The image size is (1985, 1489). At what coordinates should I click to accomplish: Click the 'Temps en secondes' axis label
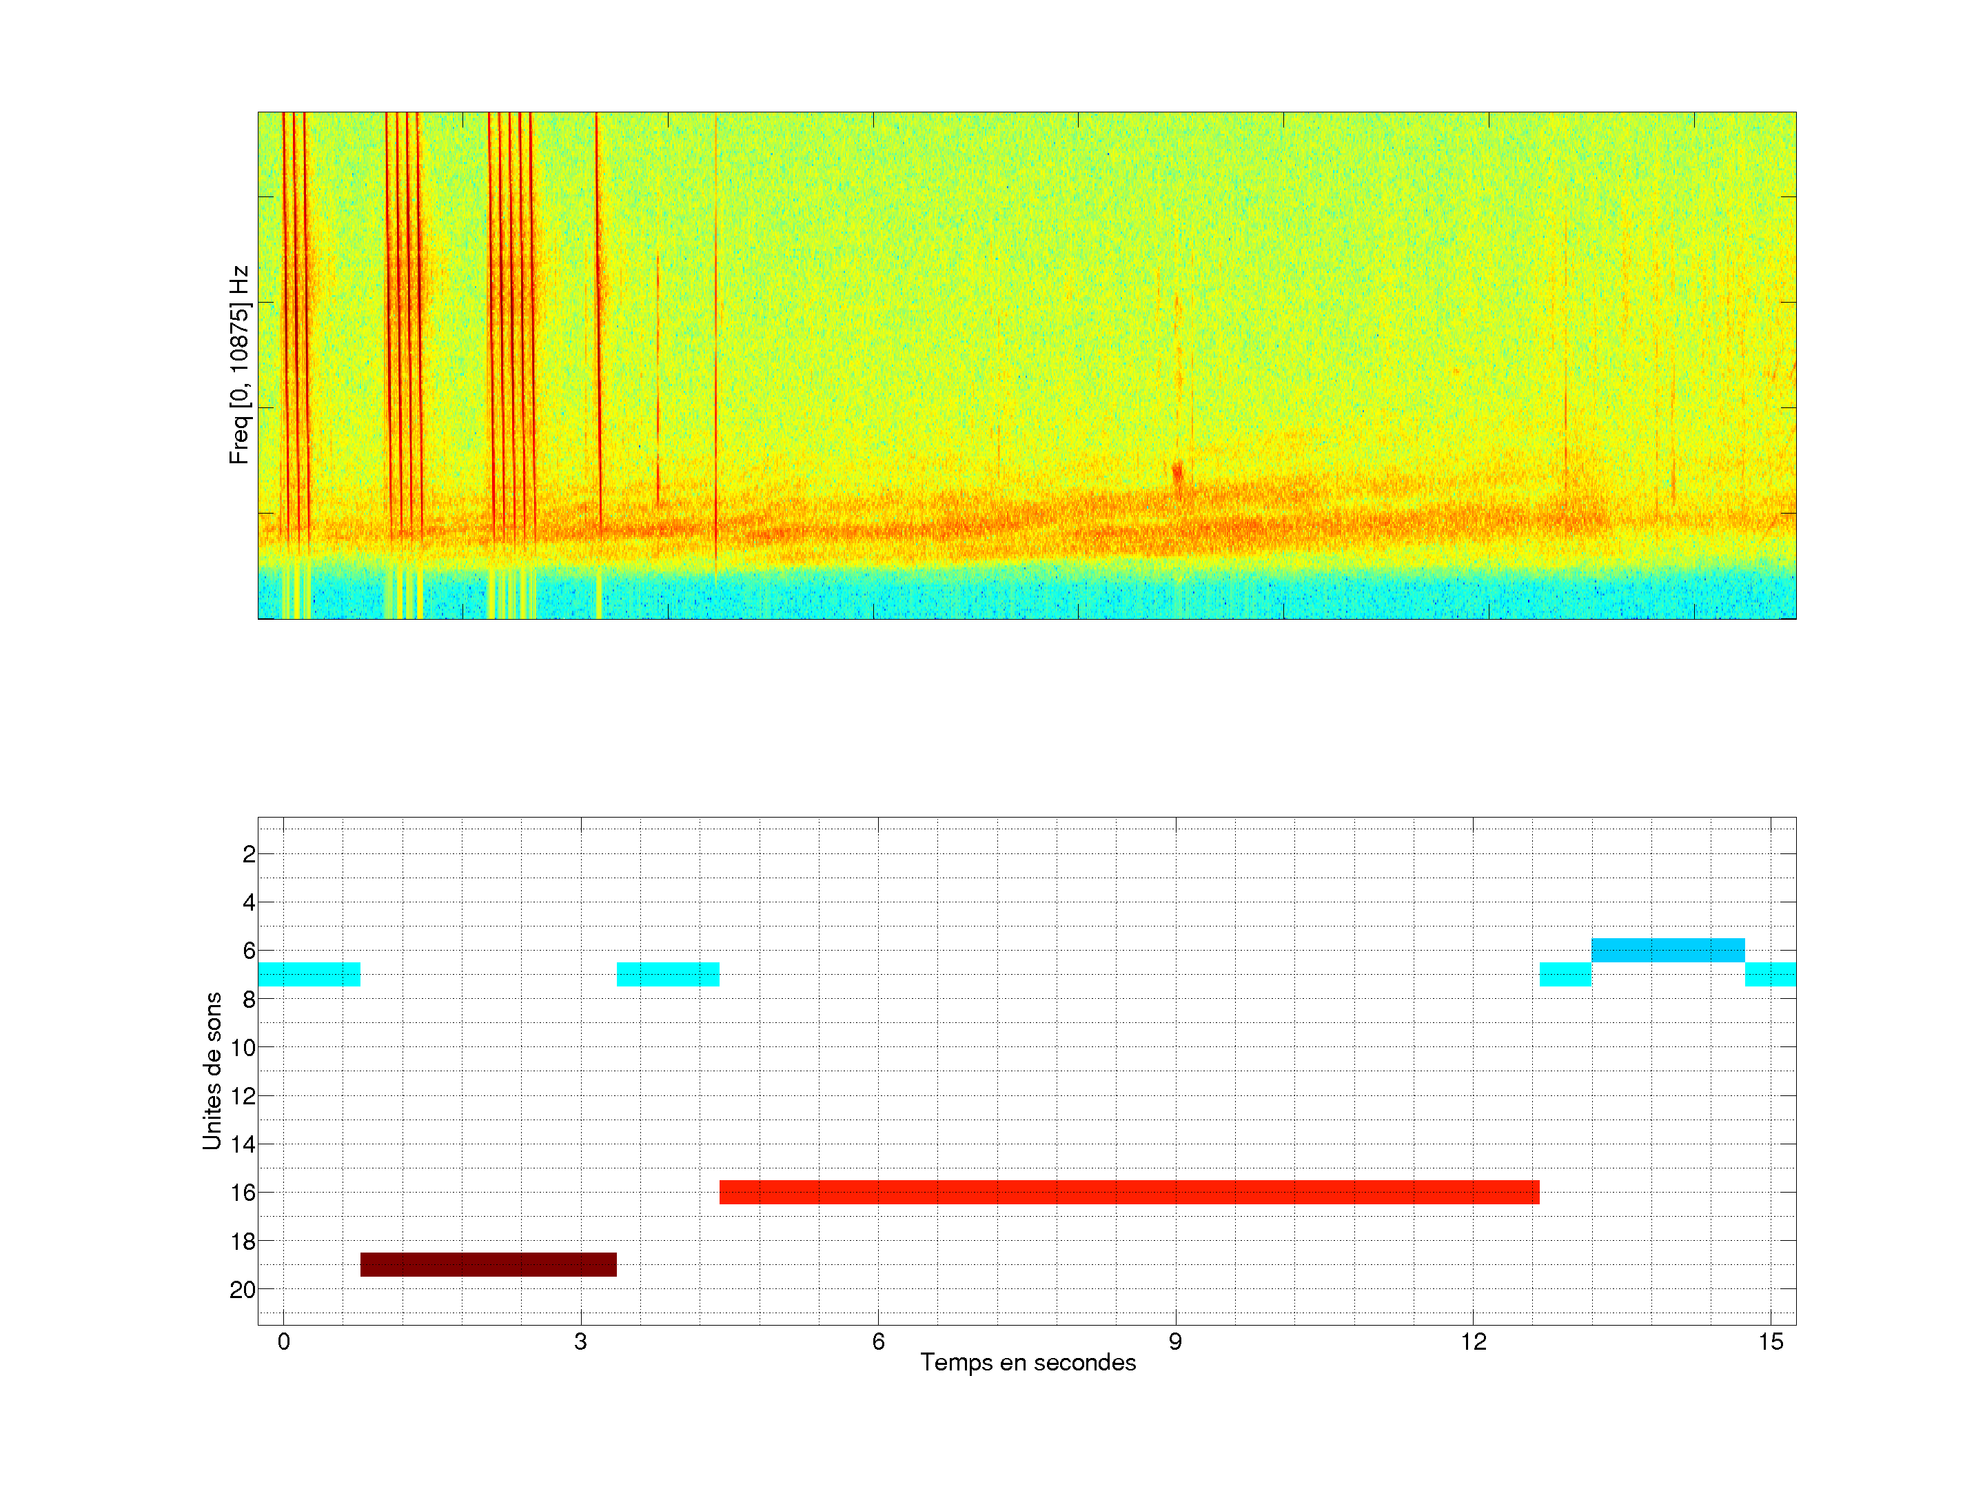(x=1028, y=1362)
